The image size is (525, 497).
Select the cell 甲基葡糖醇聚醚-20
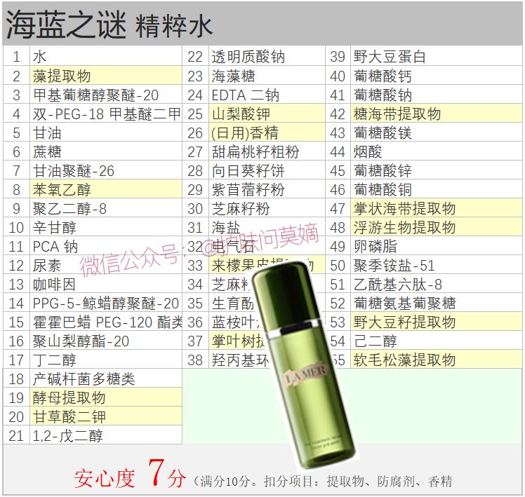(106, 95)
